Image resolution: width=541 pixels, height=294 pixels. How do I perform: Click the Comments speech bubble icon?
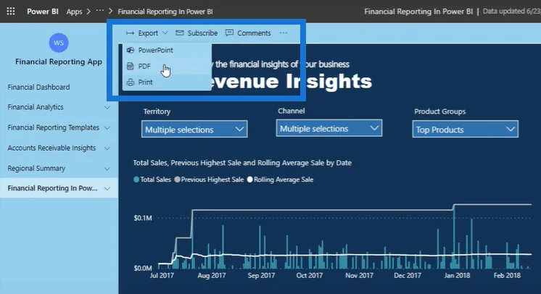[x=229, y=33]
